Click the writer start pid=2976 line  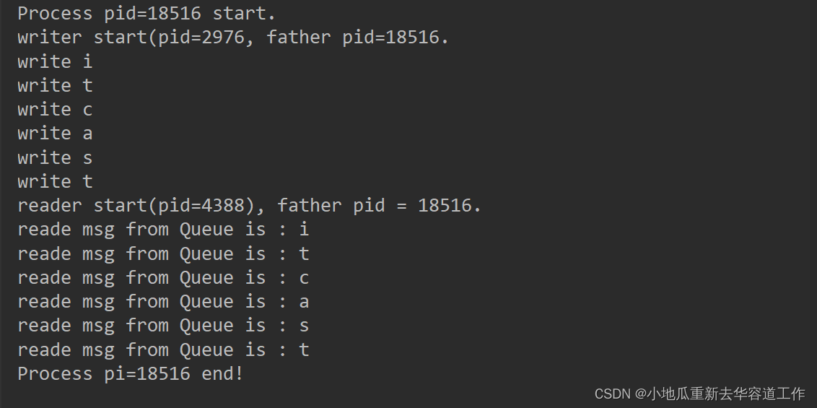(233, 38)
